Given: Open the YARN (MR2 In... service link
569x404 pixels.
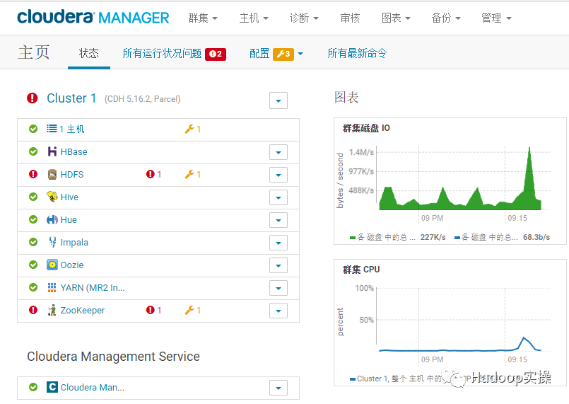Looking at the screenshot, I should [x=93, y=288].
